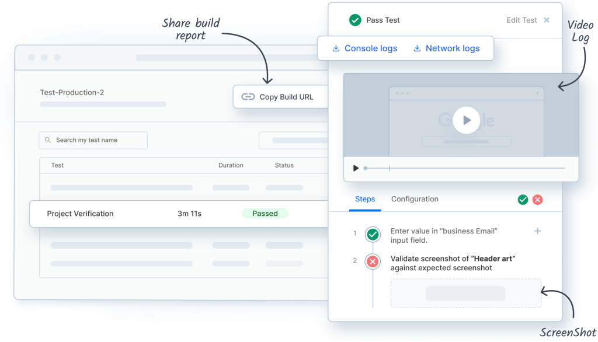Click the red X status of step 2
The image size is (598, 342).
(x=373, y=261)
